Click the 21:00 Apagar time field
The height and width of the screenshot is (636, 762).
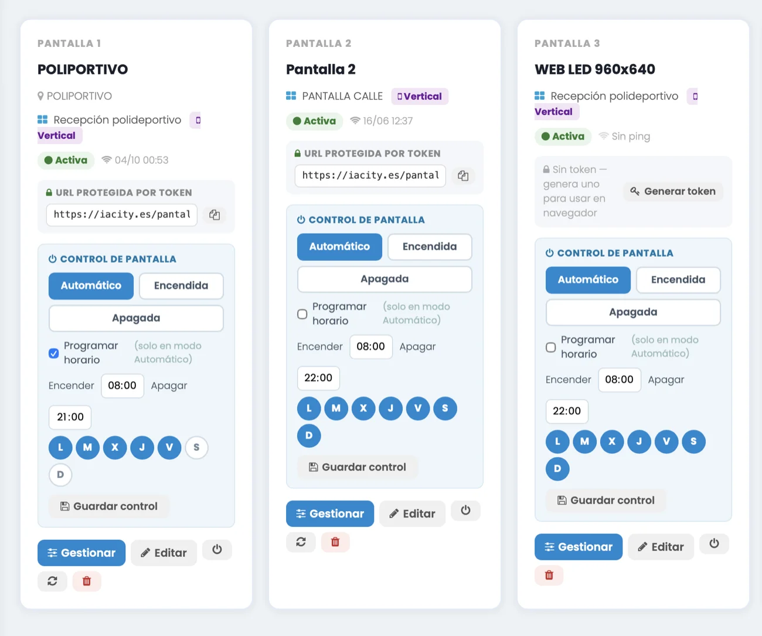[x=70, y=417]
